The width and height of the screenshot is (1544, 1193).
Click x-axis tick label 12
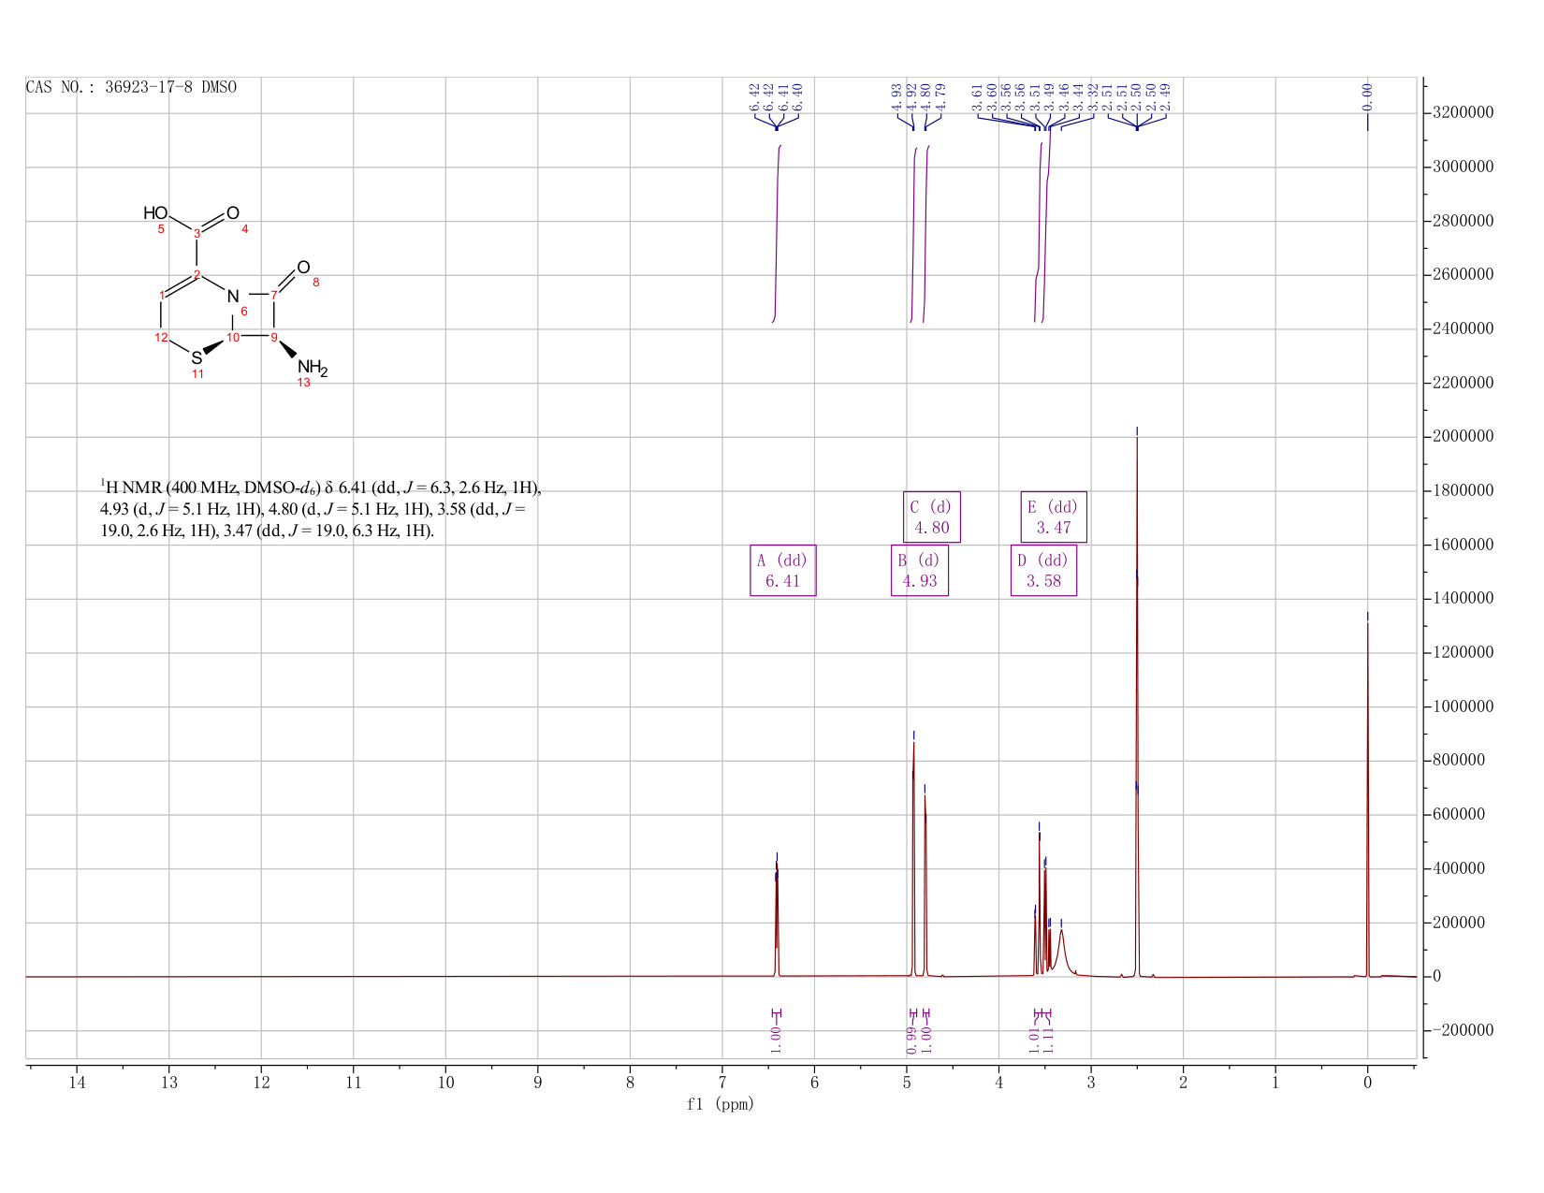pyautogui.click(x=261, y=1083)
